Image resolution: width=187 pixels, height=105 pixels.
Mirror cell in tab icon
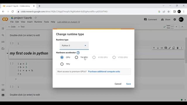coord(174,48)
